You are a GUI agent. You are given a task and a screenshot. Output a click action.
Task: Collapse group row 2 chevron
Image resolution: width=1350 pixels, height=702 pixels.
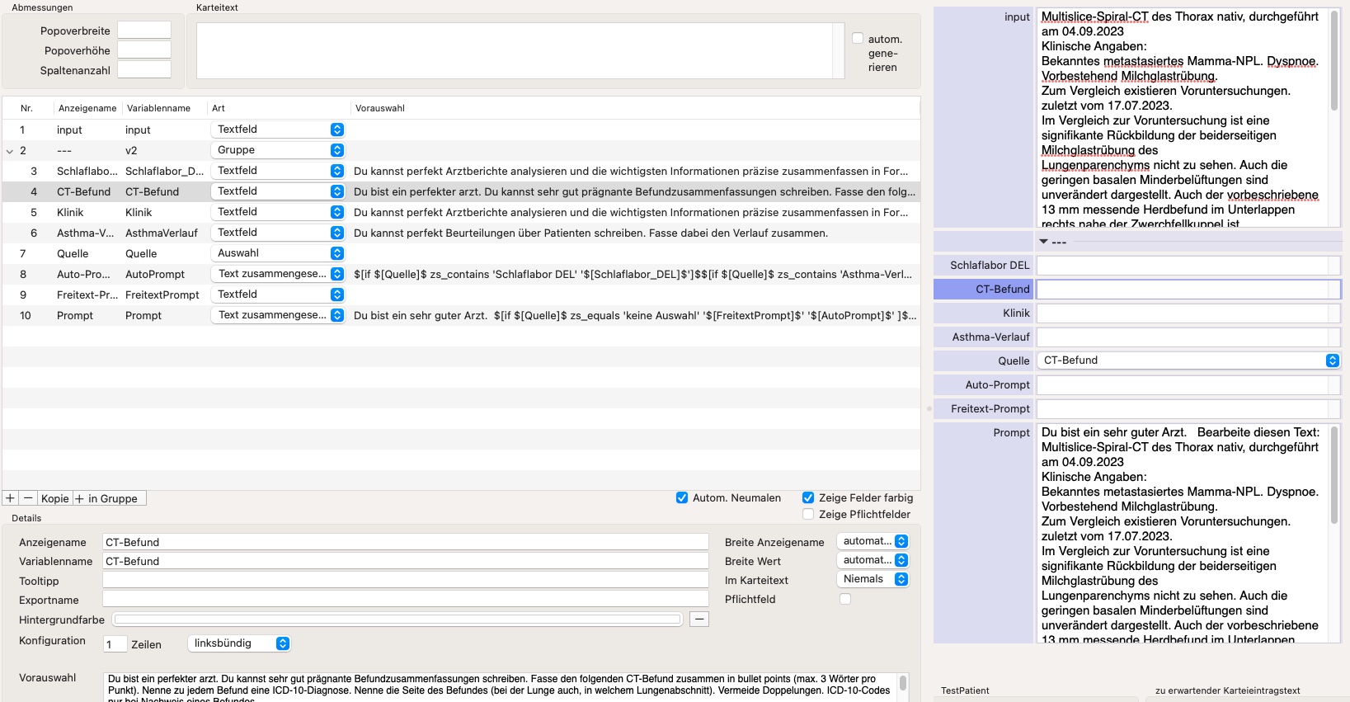10,151
